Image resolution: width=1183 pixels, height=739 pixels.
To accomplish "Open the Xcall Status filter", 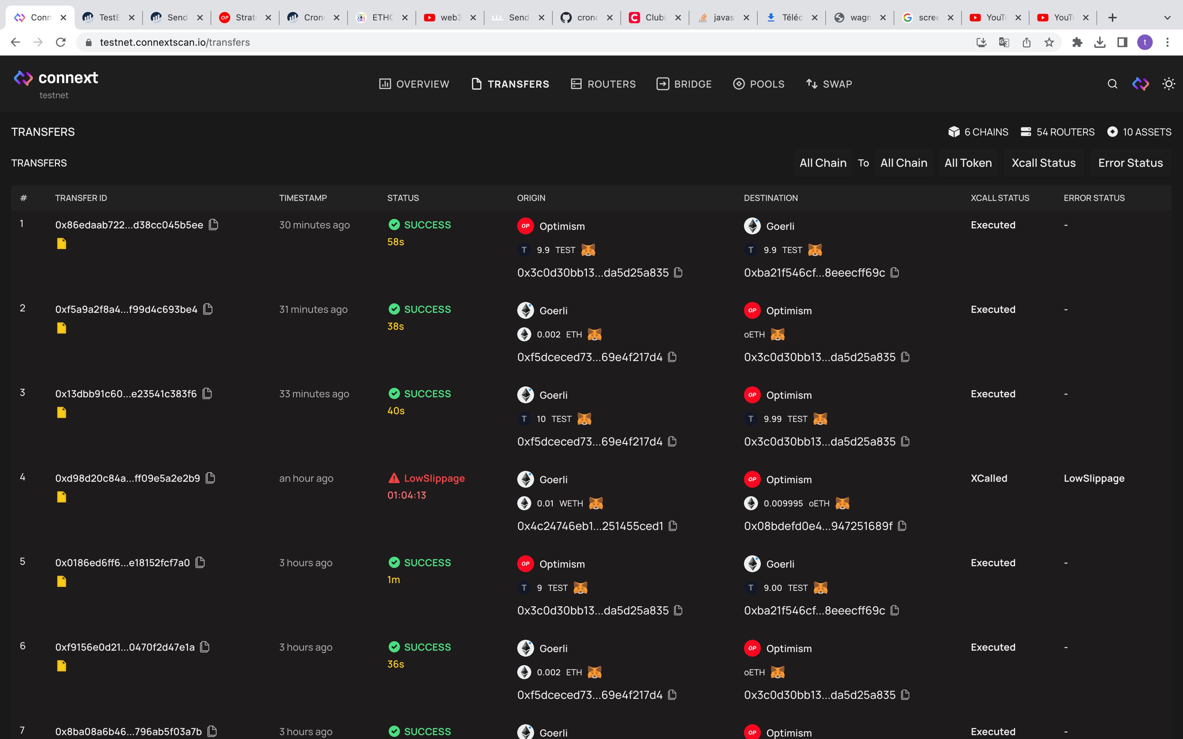I will (x=1044, y=163).
